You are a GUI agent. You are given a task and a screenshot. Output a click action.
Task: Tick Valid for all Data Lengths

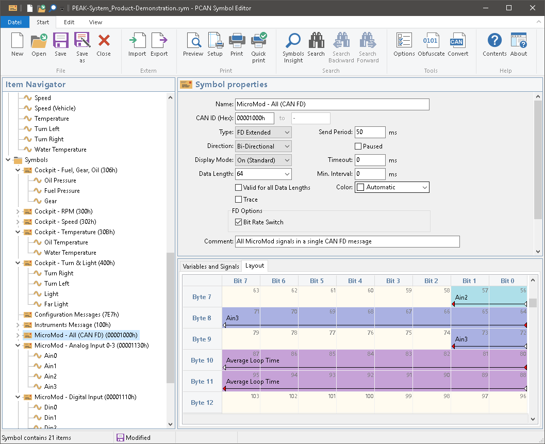[238, 188]
